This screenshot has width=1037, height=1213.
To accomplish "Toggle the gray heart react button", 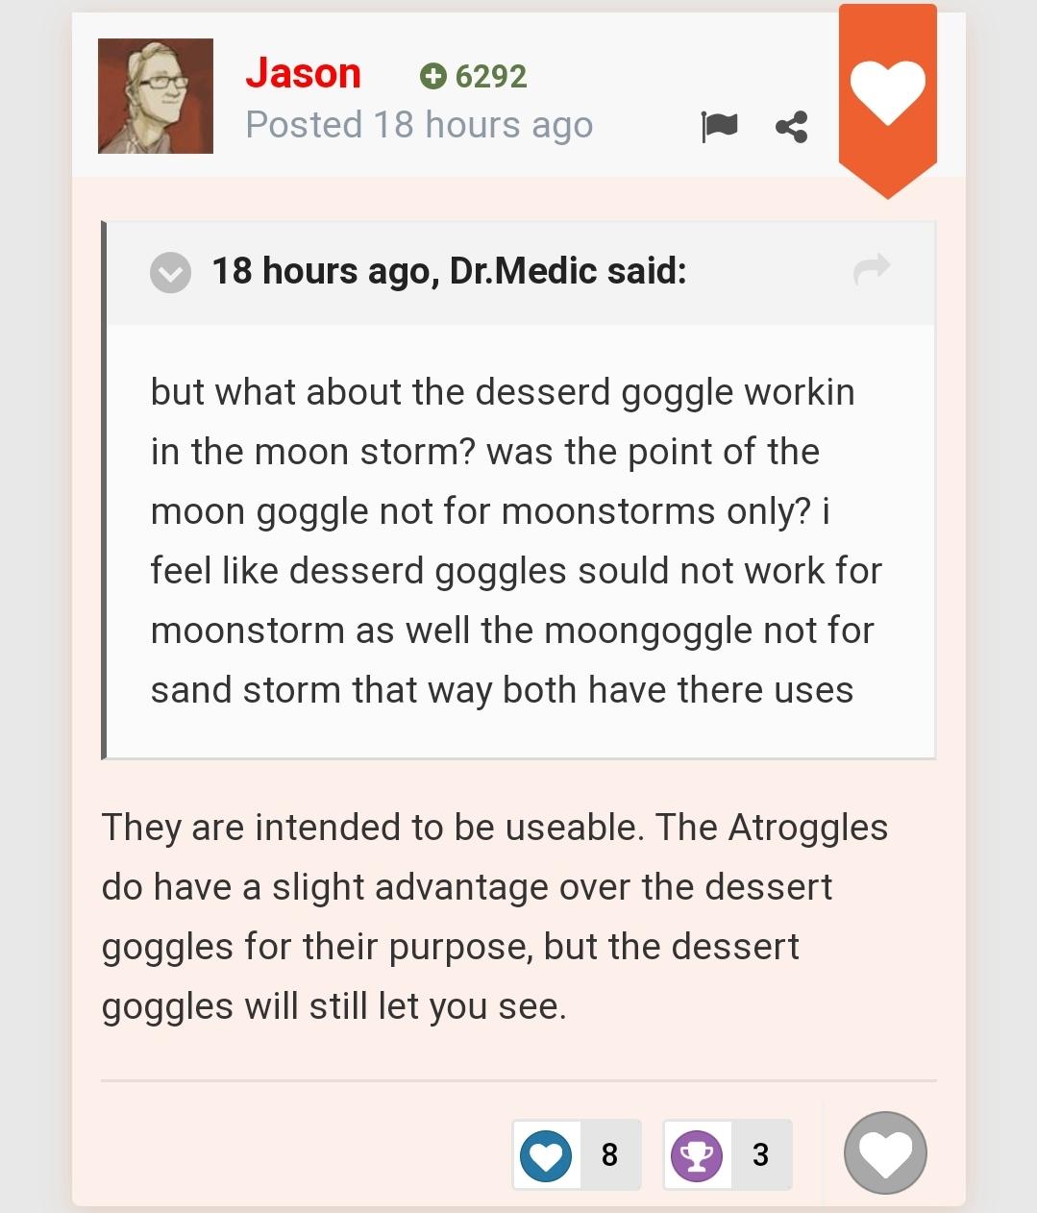I will [885, 1152].
